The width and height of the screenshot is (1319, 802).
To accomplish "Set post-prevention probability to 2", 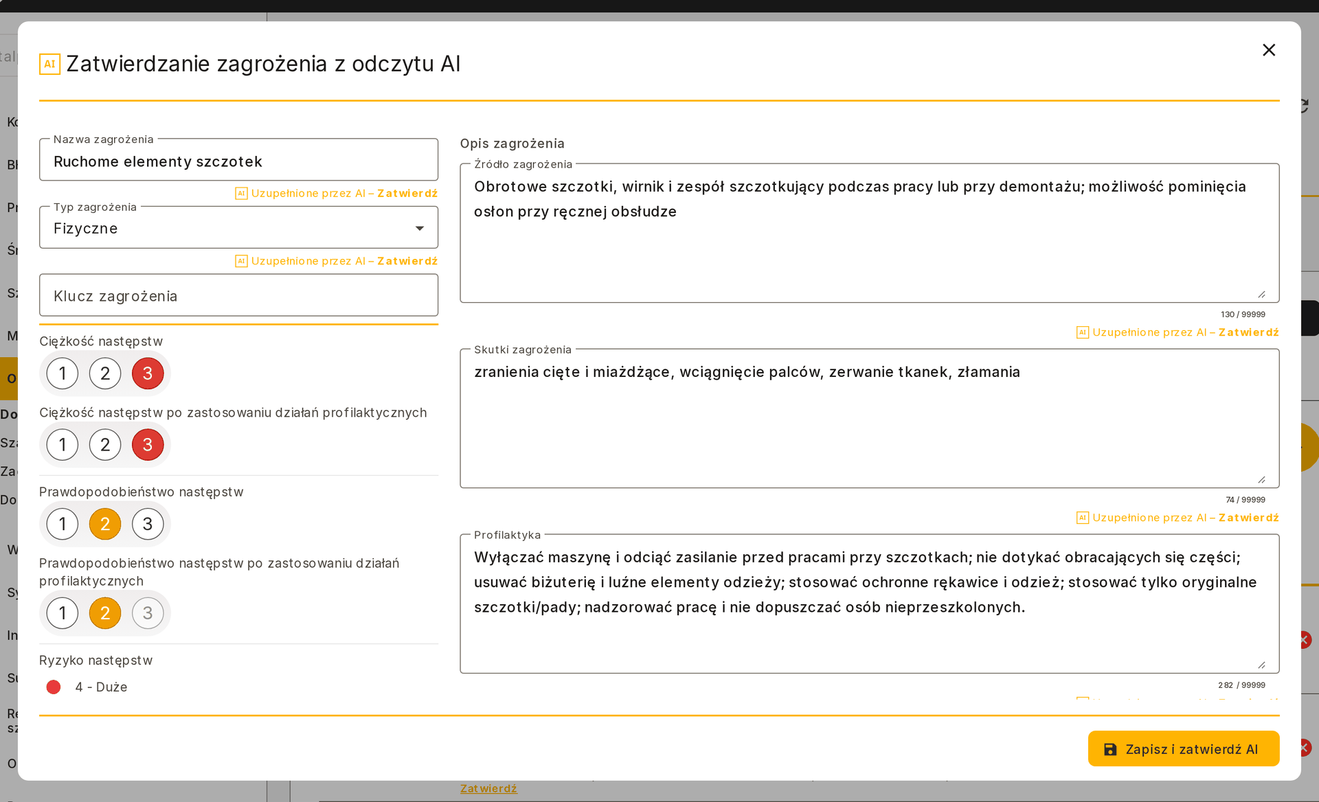I will coord(105,613).
